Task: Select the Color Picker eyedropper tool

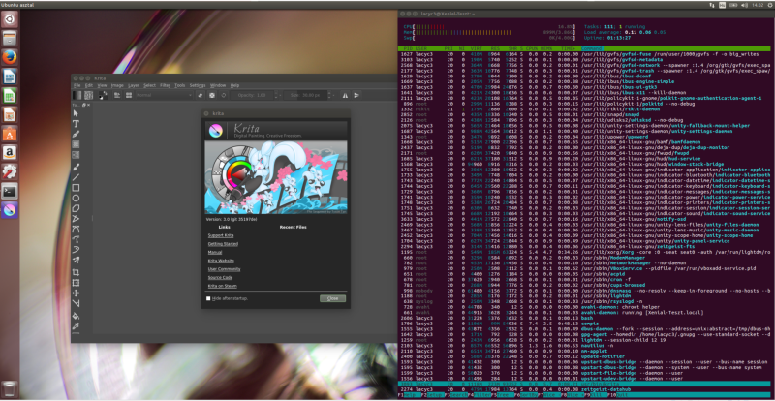Action: [77, 326]
